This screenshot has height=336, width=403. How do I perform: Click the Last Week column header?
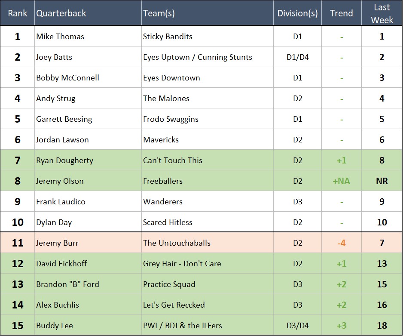[x=382, y=13]
